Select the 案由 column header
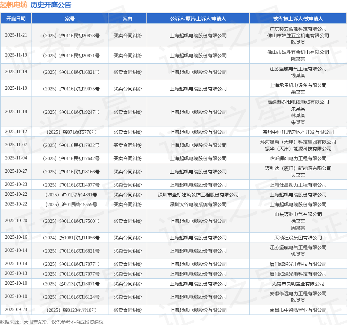 point(127,19)
